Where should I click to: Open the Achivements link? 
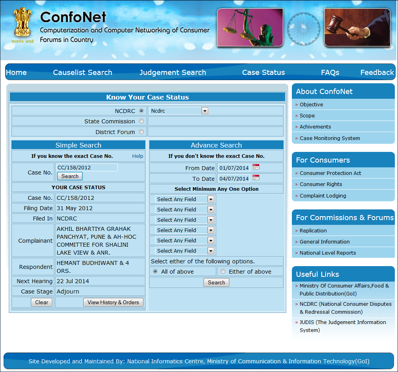coord(315,127)
